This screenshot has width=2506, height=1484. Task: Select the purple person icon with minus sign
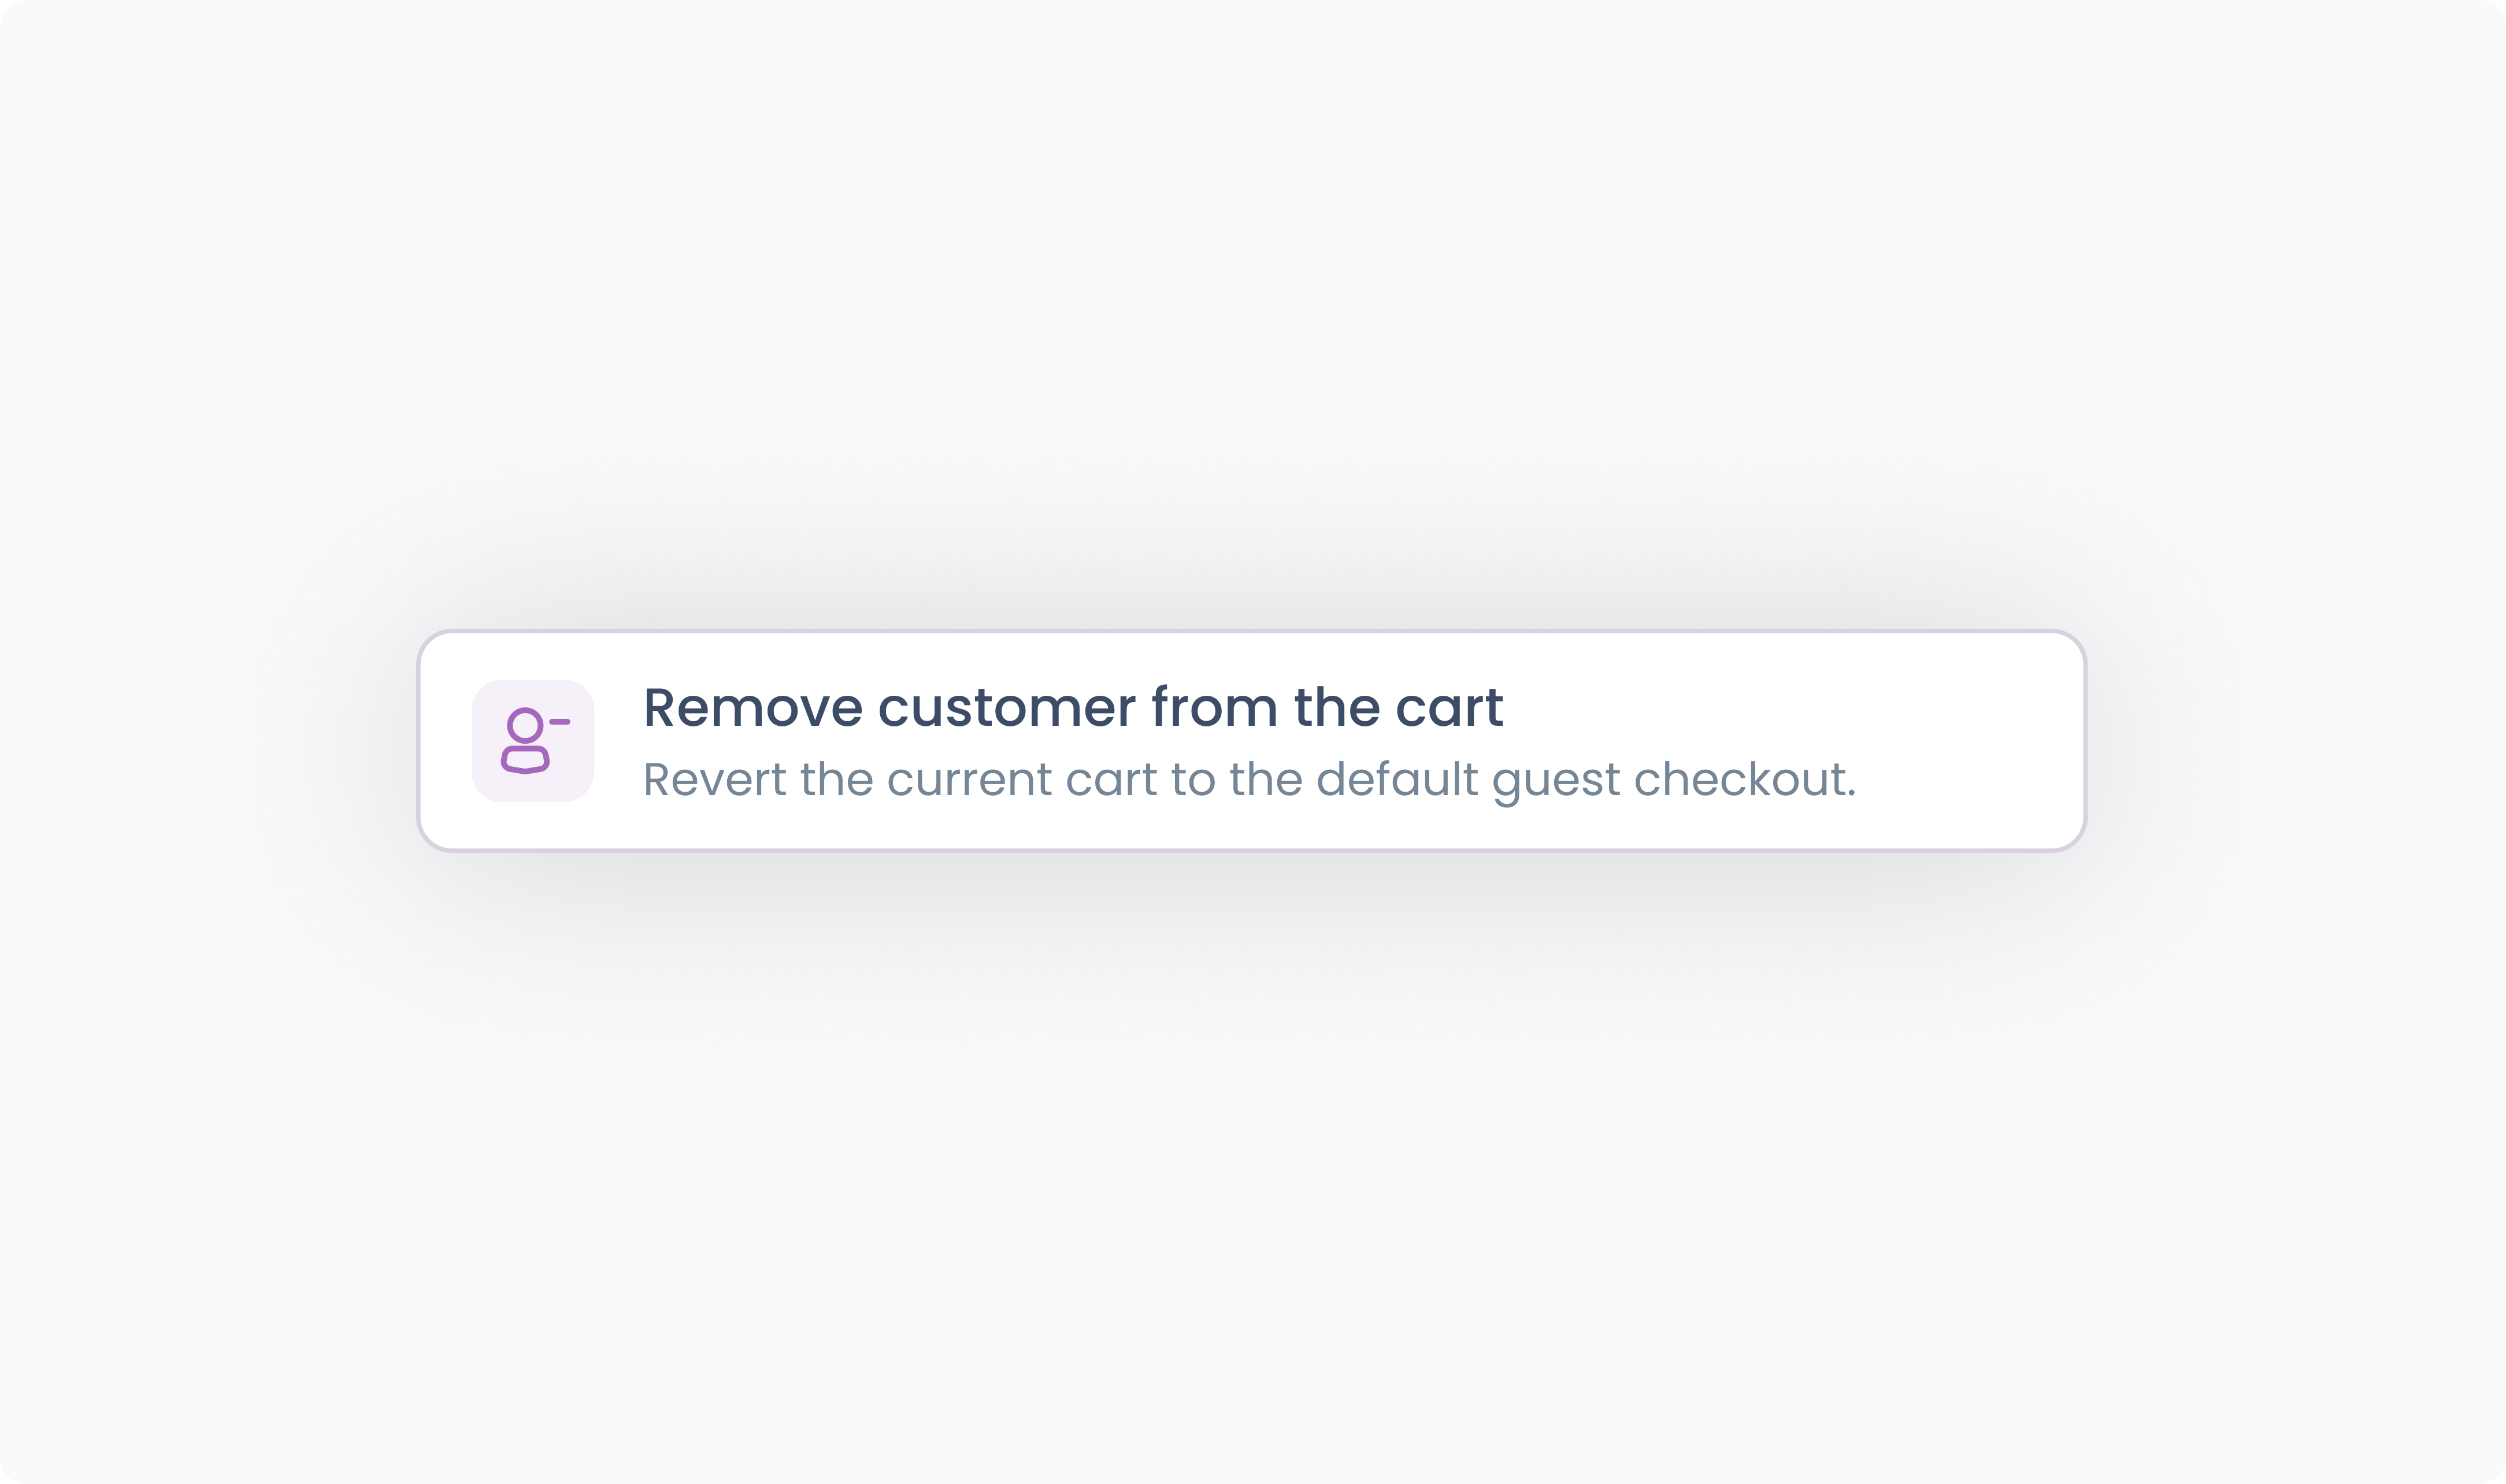coord(533,740)
